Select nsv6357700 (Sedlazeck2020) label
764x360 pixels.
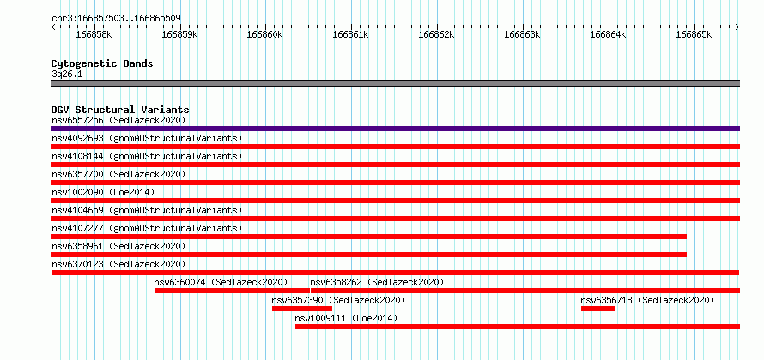click(118, 174)
